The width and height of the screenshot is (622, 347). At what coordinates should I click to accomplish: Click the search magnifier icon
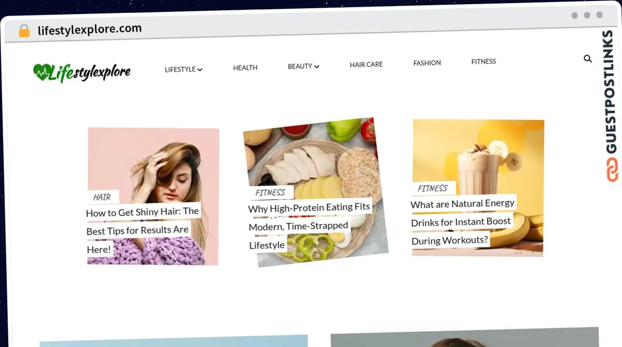point(587,59)
